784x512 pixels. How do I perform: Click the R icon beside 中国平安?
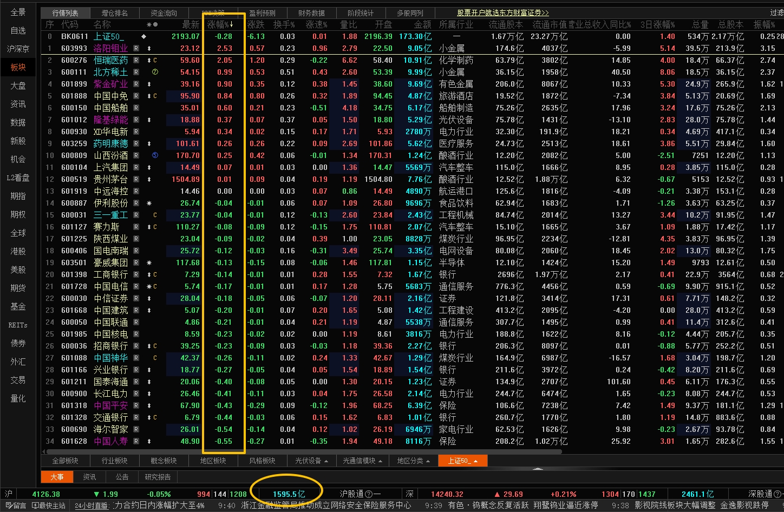pos(136,405)
